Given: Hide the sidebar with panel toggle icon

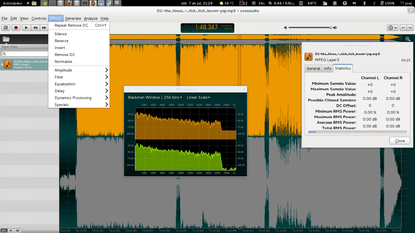Looking at the screenshot, I should pos(6,28).
